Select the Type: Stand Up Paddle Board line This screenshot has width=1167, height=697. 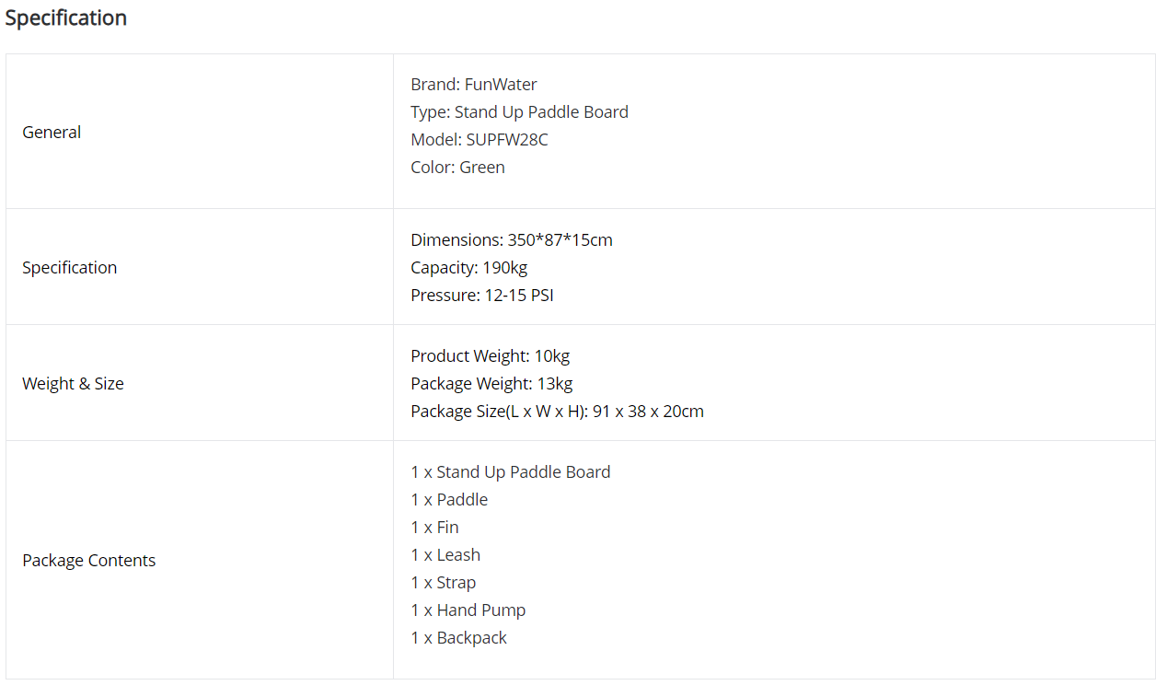[520, 111]
